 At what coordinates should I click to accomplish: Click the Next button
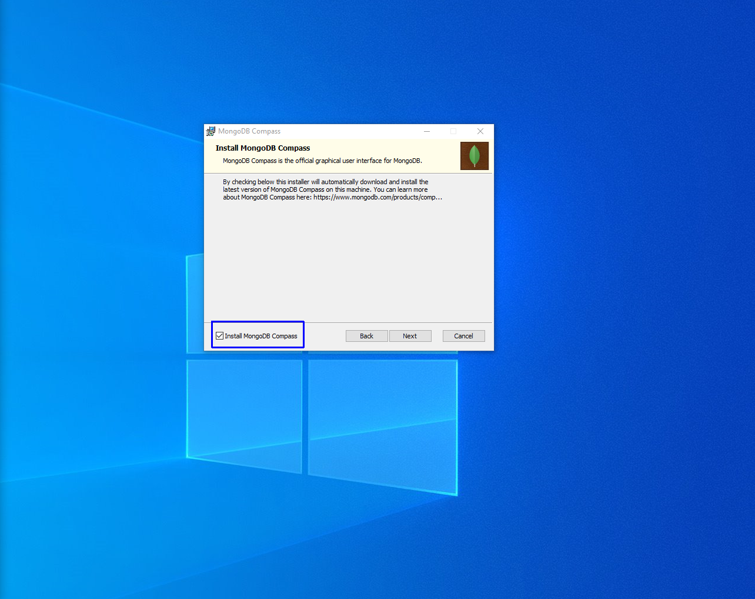click(410, 336)
